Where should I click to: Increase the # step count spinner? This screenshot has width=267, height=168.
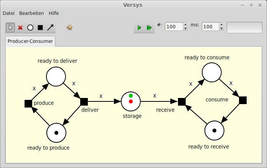click(x=185, y=24)
